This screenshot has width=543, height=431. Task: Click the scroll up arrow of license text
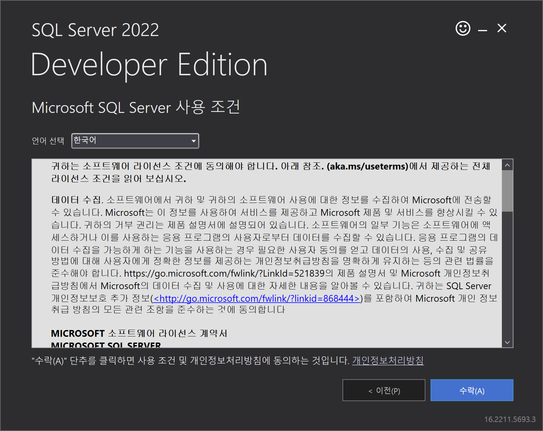(x=507, y=165)
